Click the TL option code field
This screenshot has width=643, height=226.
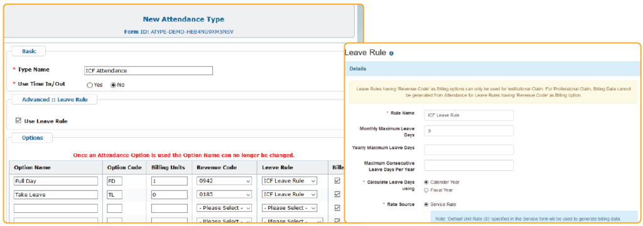coord(114,195)
